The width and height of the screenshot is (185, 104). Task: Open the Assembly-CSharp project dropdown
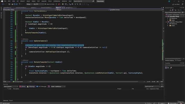coord(29,10)
